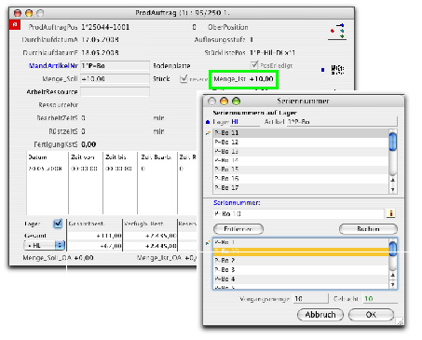The width and height of the screenshot is (422, 340).
Task: Select serial P-Bo 2 in booked list
Action: pyautogui.click(x=301, y=261)
